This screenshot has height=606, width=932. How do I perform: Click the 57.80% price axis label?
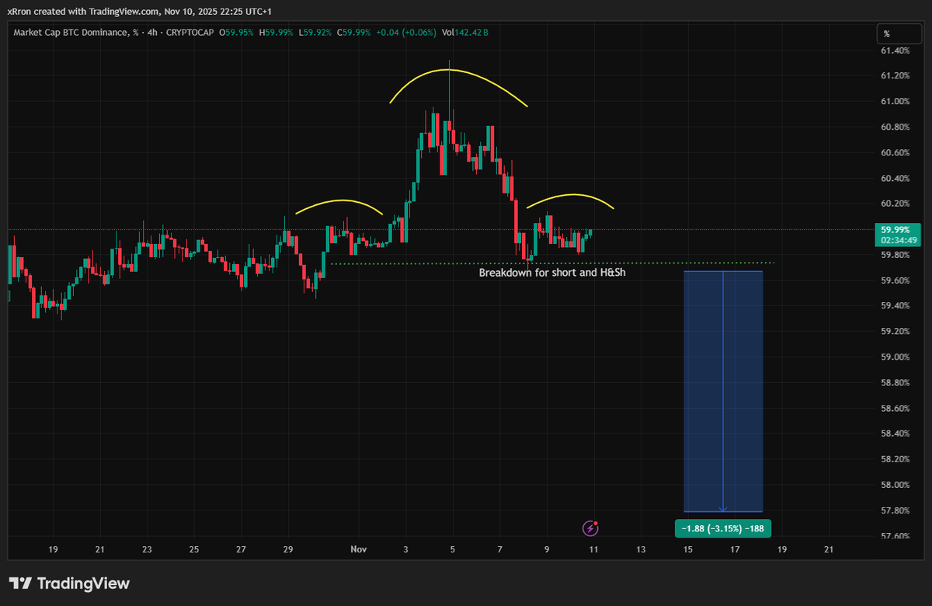pos(895,510)
